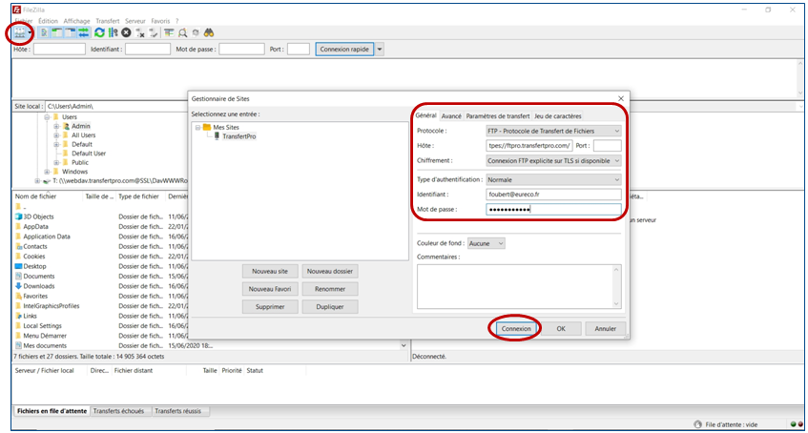This screenshot has height=433, width=808.
Task: Click the Connexion rapide button
Action: (x=344, y=49)
